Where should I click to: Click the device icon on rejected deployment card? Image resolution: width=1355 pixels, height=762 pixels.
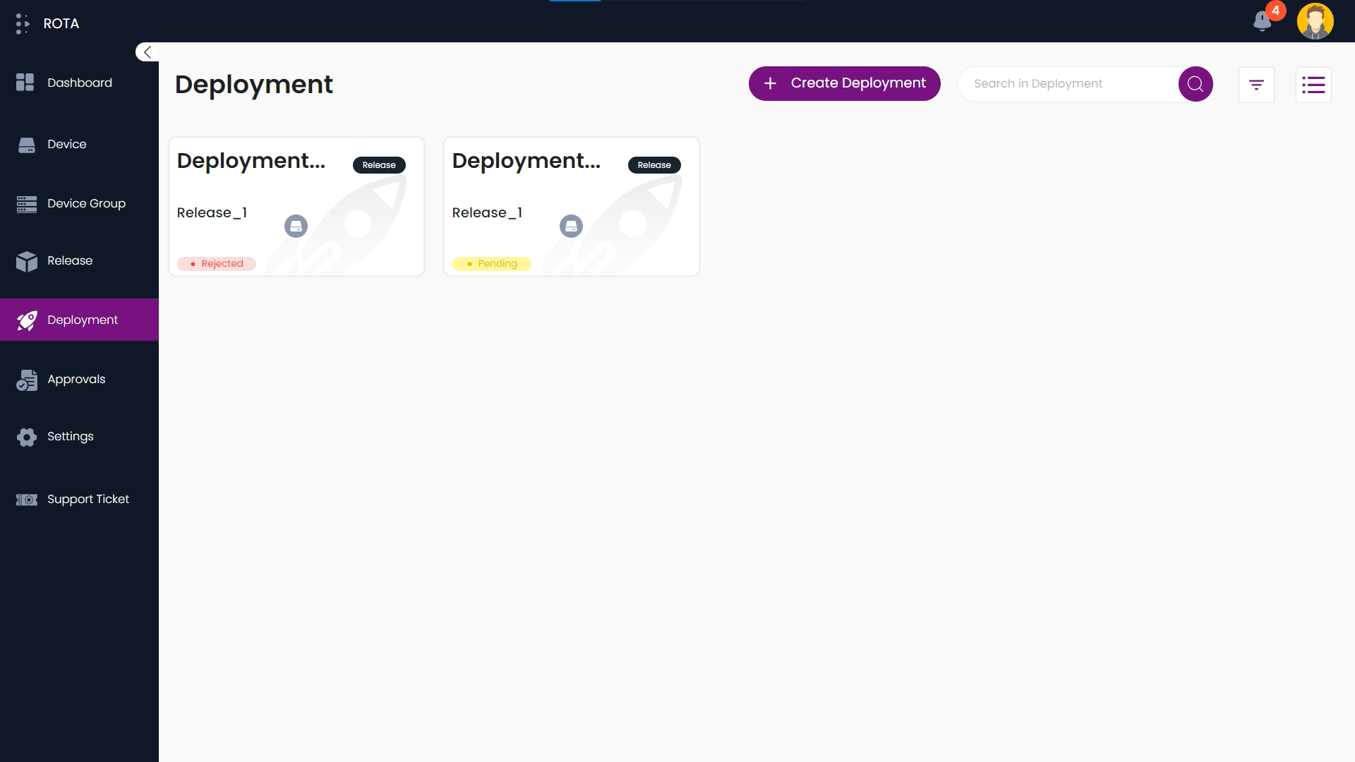pos(296,226)
